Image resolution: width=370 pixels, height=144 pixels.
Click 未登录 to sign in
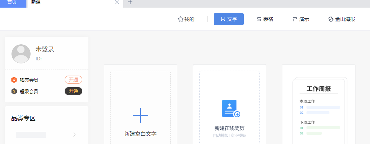click(x=45, y=49)
